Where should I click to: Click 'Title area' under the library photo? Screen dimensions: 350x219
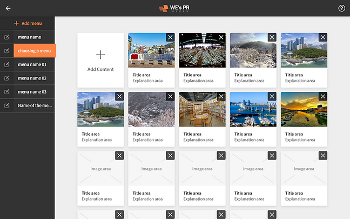[192, 134]
